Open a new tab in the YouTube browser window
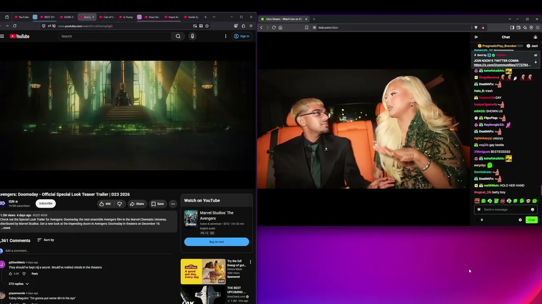This screenshot has width=542, height=304. pyautogui.click(x=205, y=17)
